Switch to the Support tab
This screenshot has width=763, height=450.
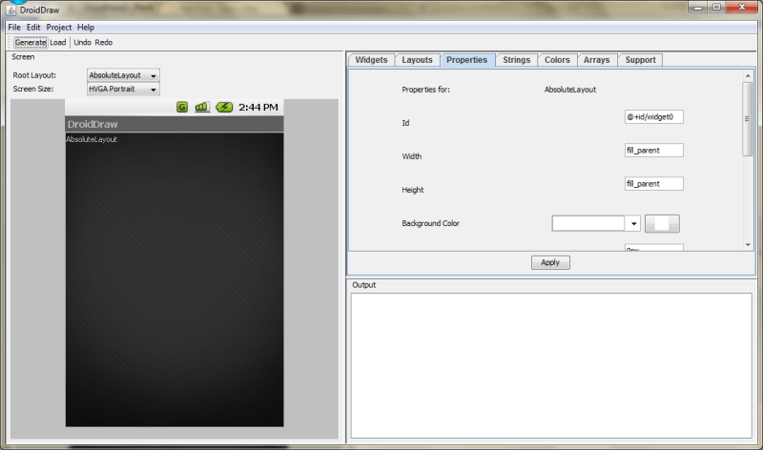[640, 60]
